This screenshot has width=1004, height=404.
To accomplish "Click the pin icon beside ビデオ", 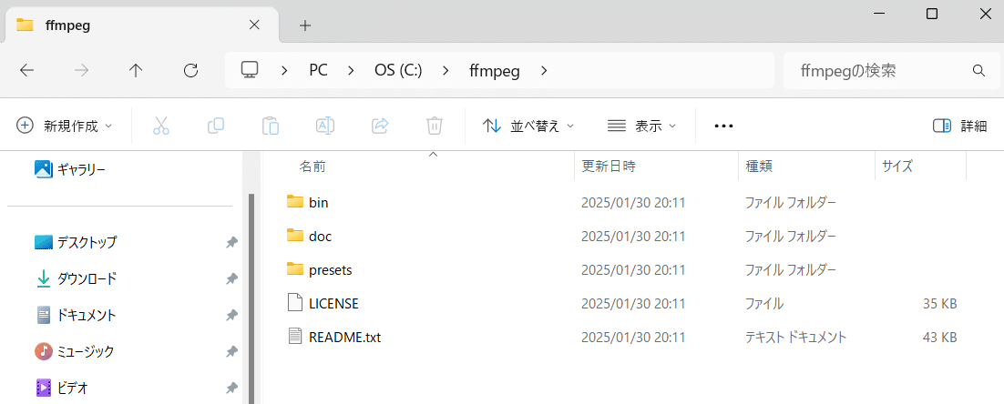I will pos(231,388).
